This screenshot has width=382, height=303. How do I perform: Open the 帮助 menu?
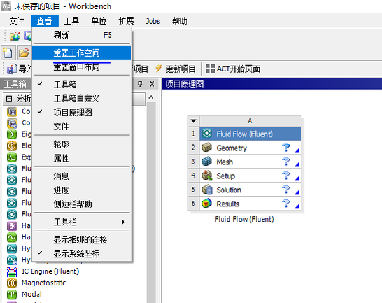point(180,21)
